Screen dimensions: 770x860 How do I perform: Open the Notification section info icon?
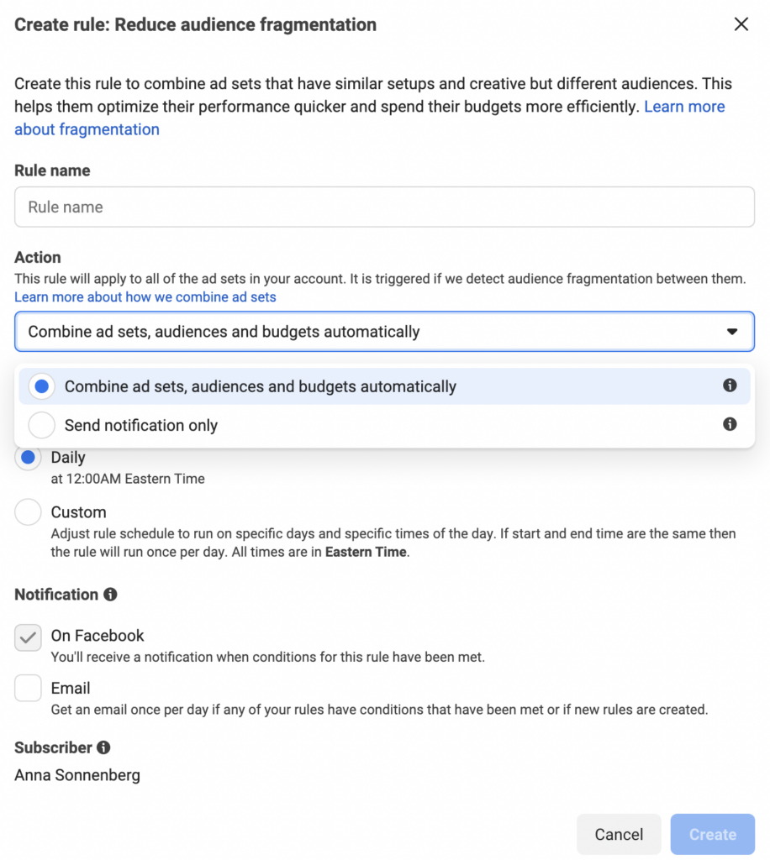tap(112, 595)
